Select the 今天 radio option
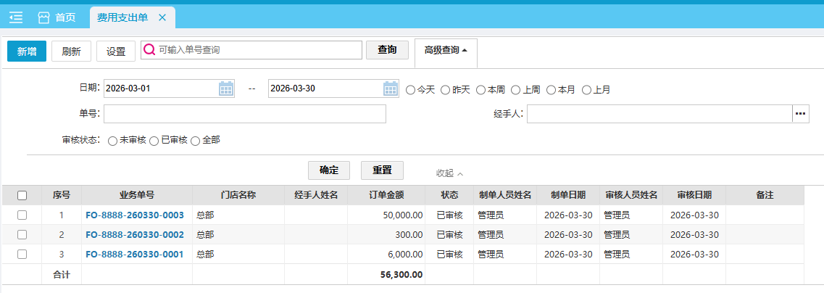 tap(410, 90)
